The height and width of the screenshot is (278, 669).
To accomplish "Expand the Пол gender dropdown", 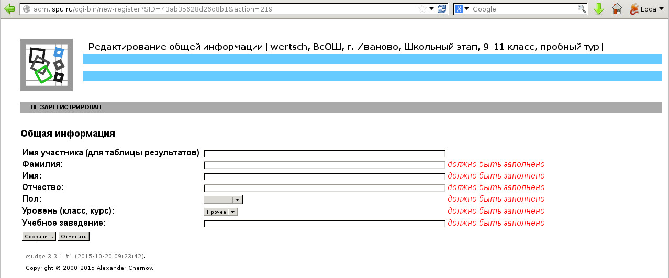I will [x=223, y=199].
